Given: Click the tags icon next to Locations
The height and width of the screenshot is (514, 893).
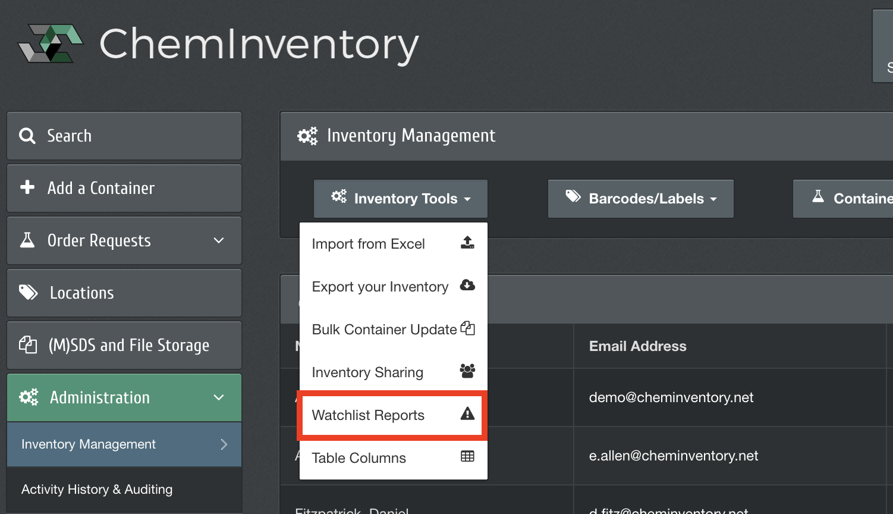Looking at the screenshot, I should [x=29, y=292].
